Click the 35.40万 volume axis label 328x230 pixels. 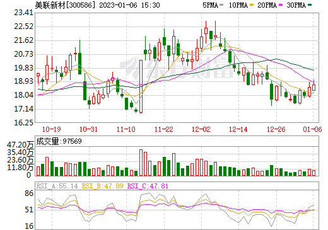pos(20,152)
